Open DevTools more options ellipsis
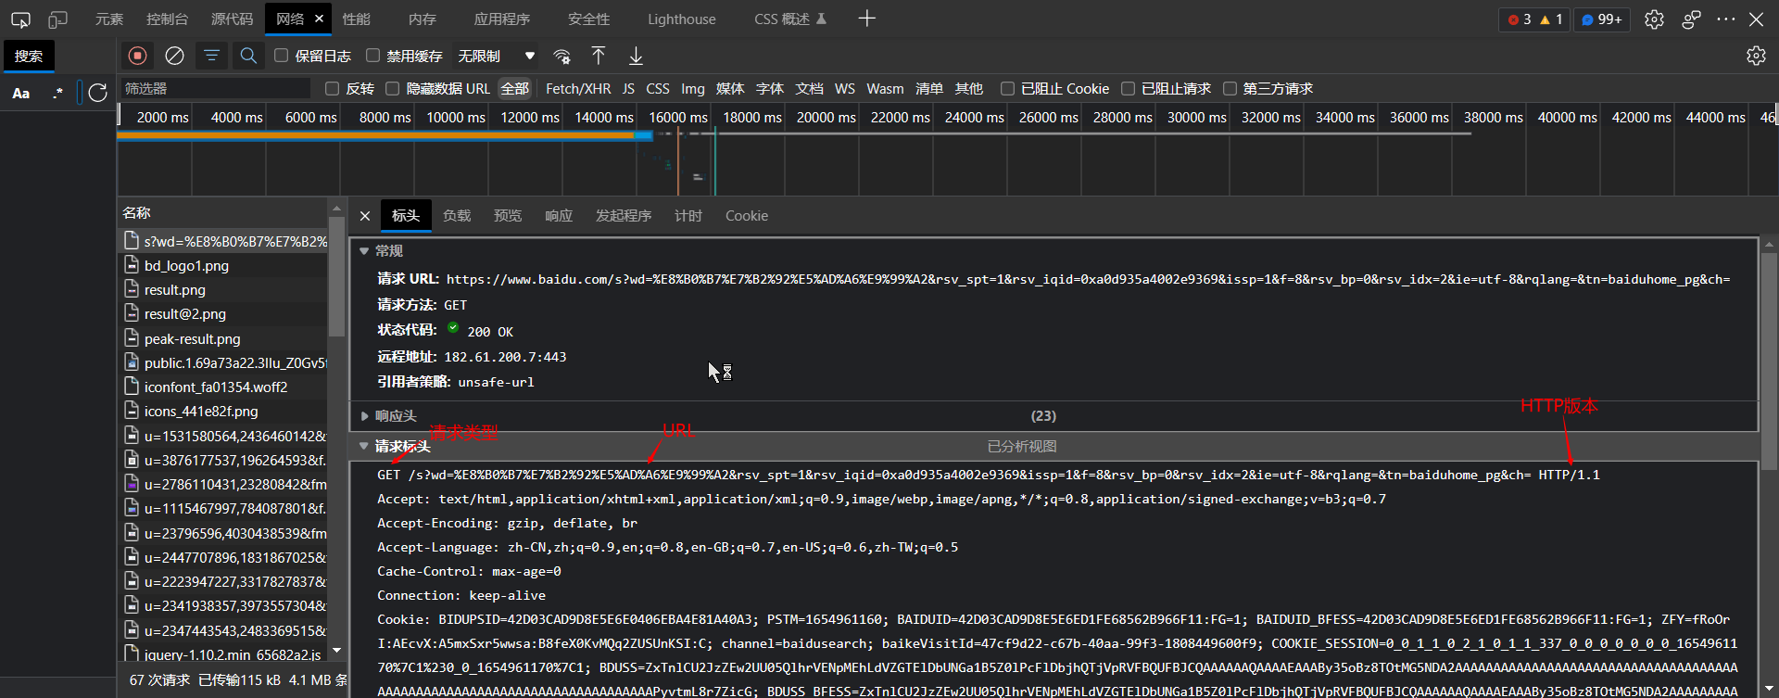This screenshot has height=698, width=1779. (x=1725, y=19)
